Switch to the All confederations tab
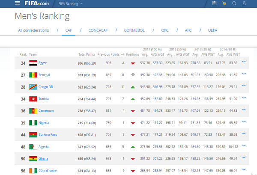Screen dimensions: 257x175 [x=33, y=30]
